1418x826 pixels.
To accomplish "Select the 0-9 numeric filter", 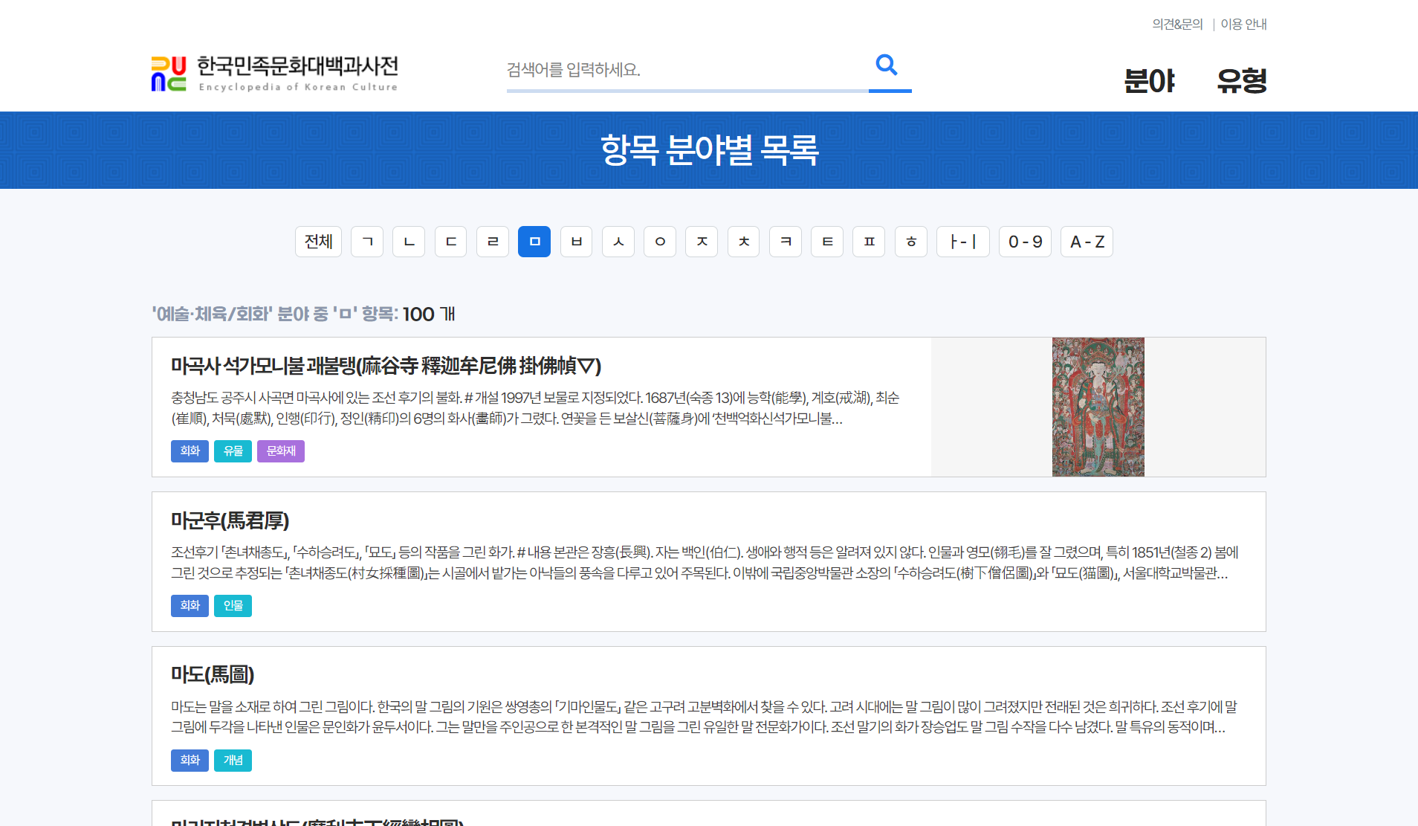I will (1025, 242).
